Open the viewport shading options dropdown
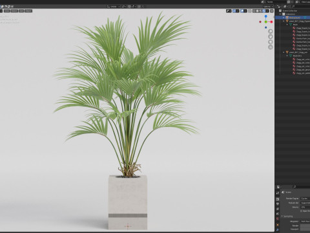The width and height of the screenshot is (310, 233). [x=267, y=11]
